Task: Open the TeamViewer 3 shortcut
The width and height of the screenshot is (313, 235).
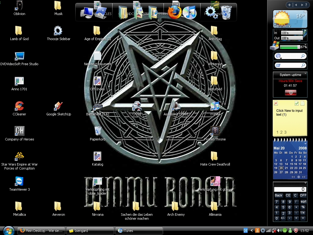Action: [19, 181]
